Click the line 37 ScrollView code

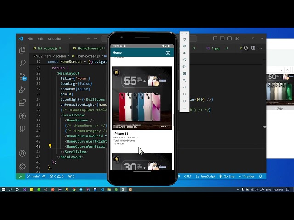73,115
